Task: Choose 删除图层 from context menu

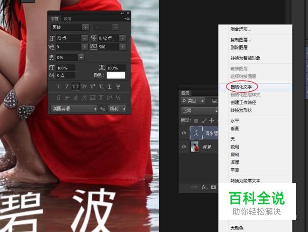Action: point(255,47)
